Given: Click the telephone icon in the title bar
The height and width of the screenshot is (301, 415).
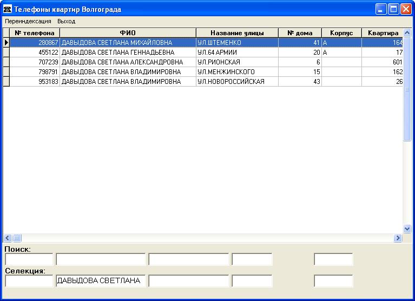Looking at the screenshot, I should coord(8,9).
